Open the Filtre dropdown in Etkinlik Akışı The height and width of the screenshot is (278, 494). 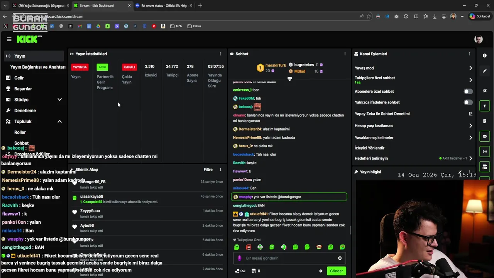(208, 170)
